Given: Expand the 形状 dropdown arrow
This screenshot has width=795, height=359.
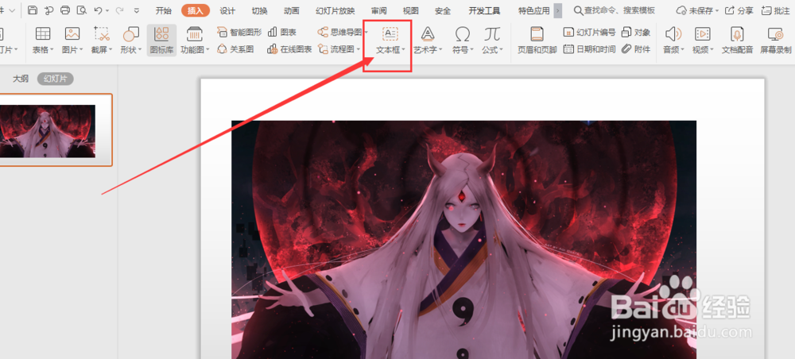Looking at the screenshot, I should click(x=140, y=49).
